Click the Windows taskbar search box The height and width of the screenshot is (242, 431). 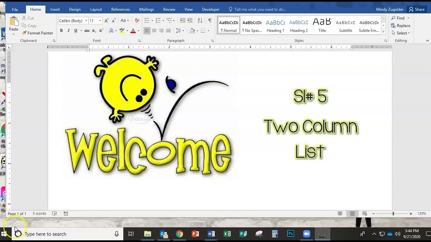67,234
